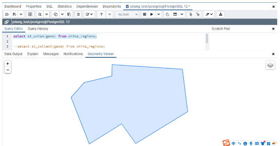Open the Statistics tab
Image resolution: width=280 pixels, height=146 pixels.
coord(65,6)
